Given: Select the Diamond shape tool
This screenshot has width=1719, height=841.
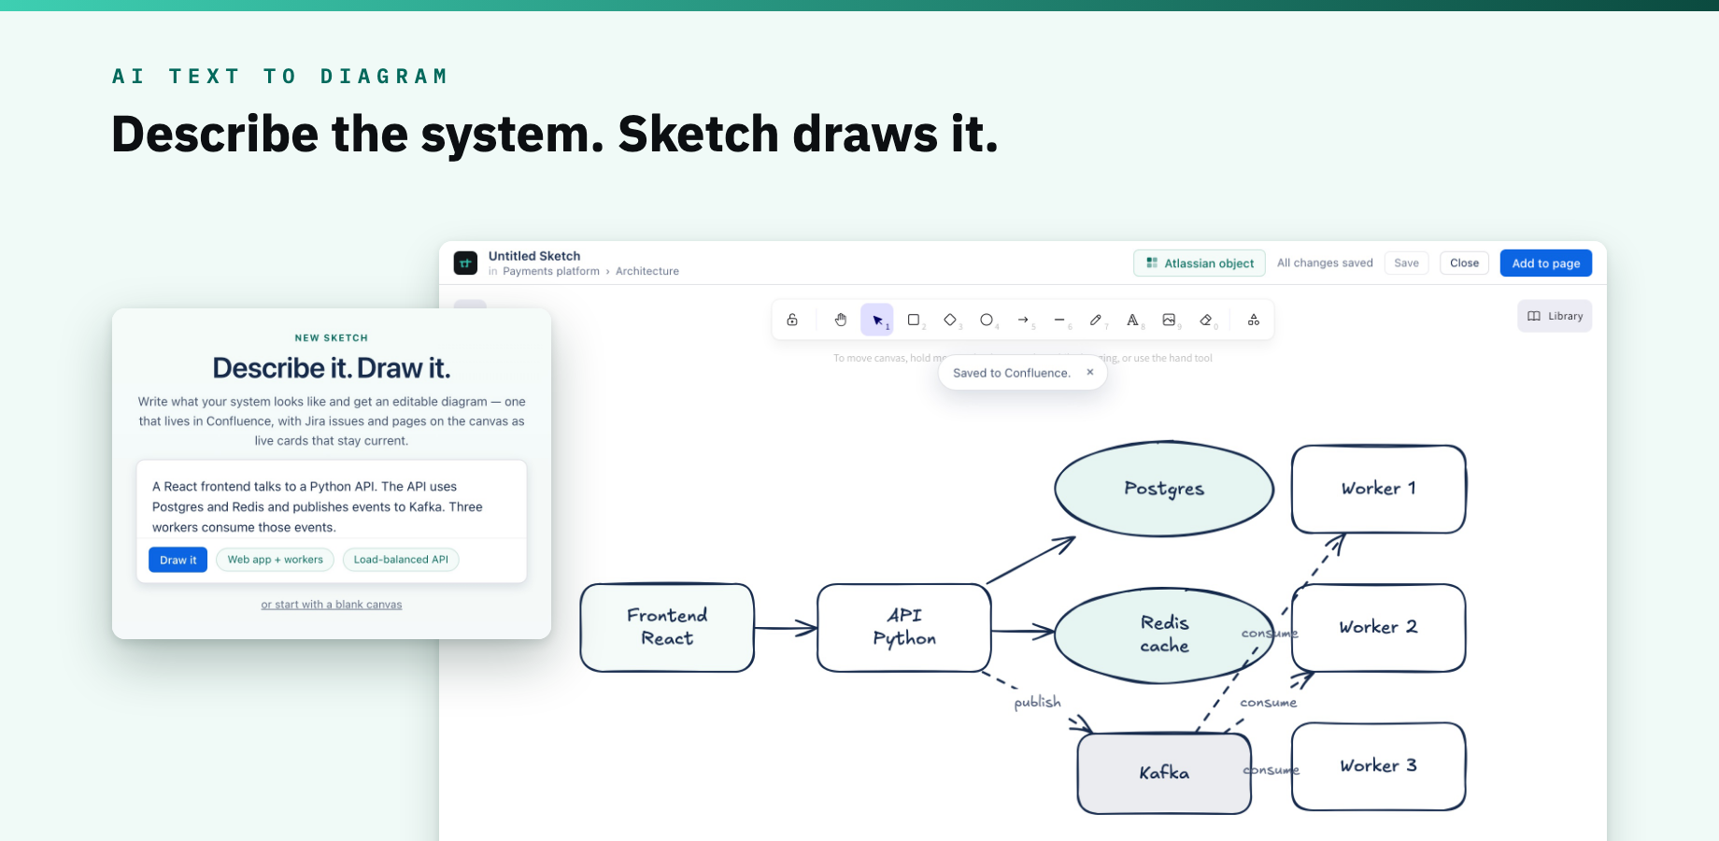Looking at the screenshot, I should tap(950, 320).
